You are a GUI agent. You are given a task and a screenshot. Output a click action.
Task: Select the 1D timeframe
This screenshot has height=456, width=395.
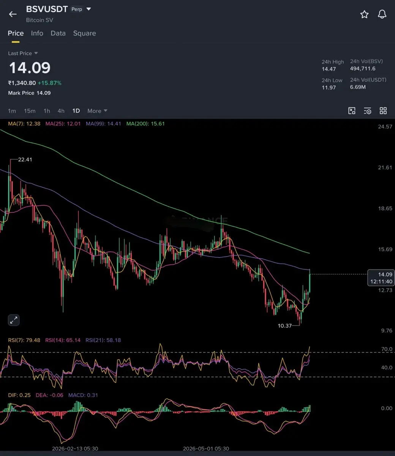coord(76,111)
